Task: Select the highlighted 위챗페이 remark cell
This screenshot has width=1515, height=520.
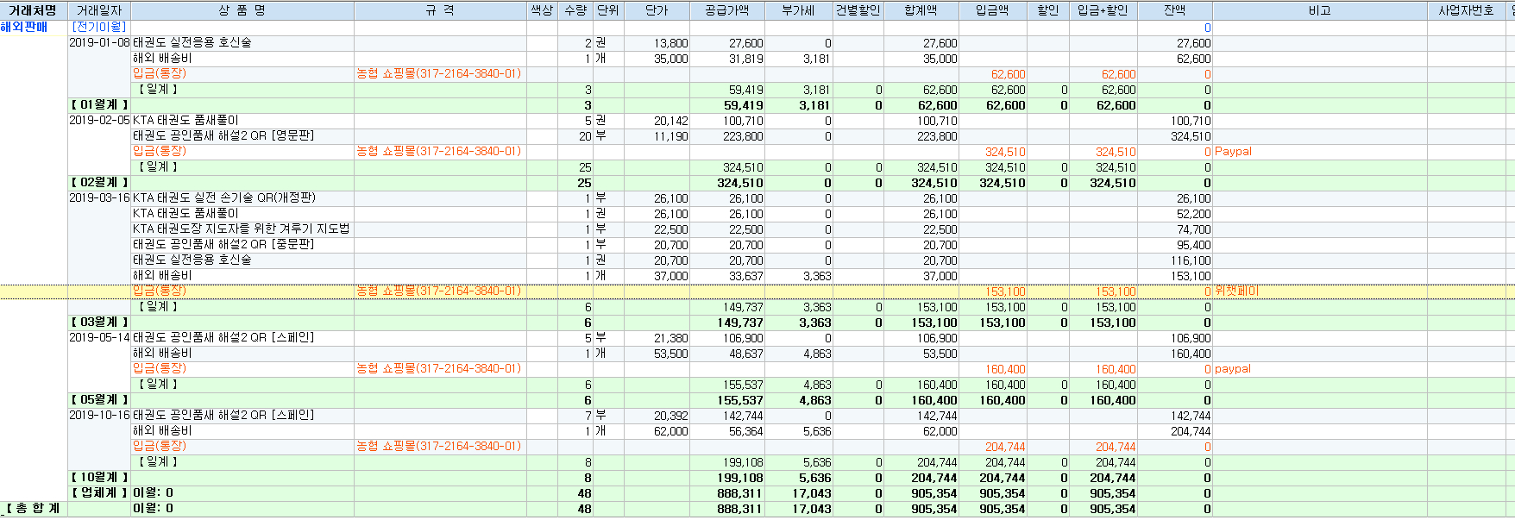Action: pos(1320,291)
